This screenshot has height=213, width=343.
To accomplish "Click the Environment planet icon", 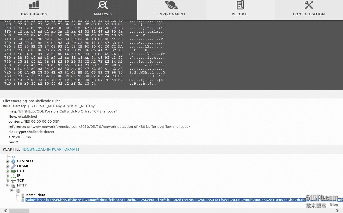I will (171, 5).
